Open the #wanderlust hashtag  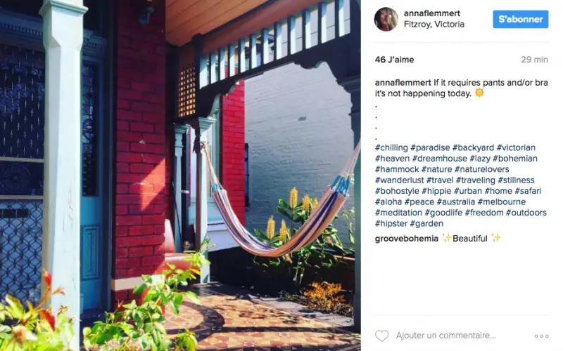click(399, 180)
